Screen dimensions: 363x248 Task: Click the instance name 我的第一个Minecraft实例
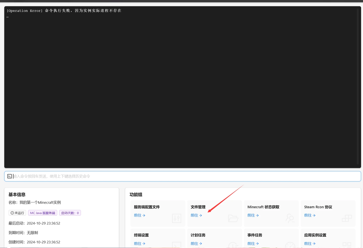point(40,202)
